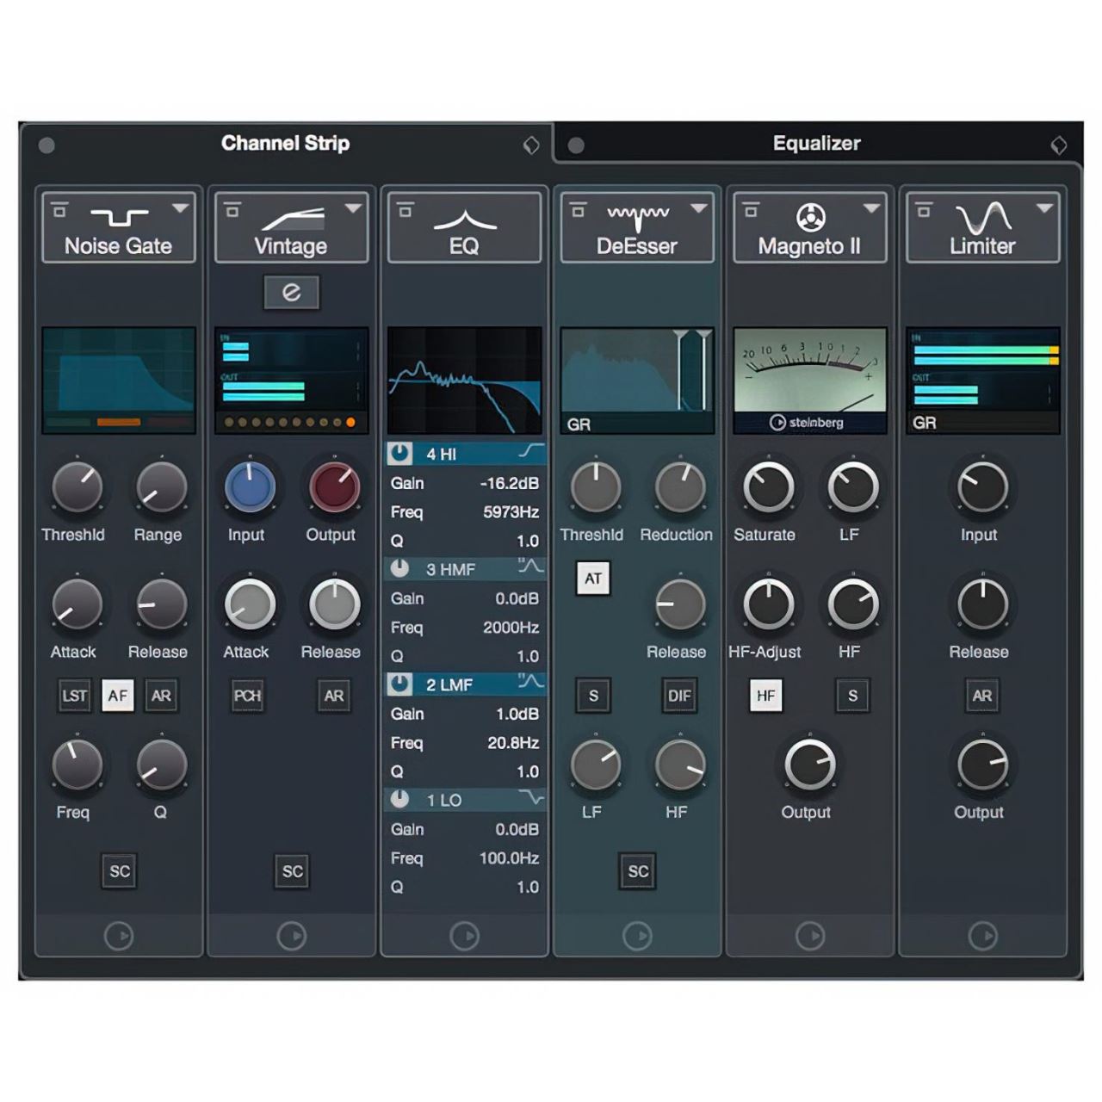
Task: Toggle Magneto II bypass square icon
Action: 751,210
